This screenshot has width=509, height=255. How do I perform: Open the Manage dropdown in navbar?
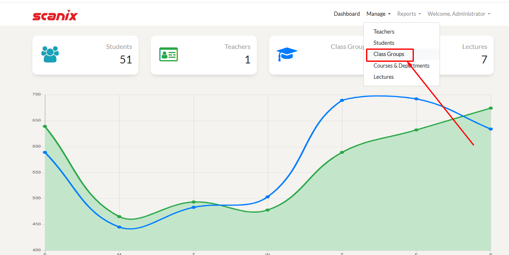378,14
